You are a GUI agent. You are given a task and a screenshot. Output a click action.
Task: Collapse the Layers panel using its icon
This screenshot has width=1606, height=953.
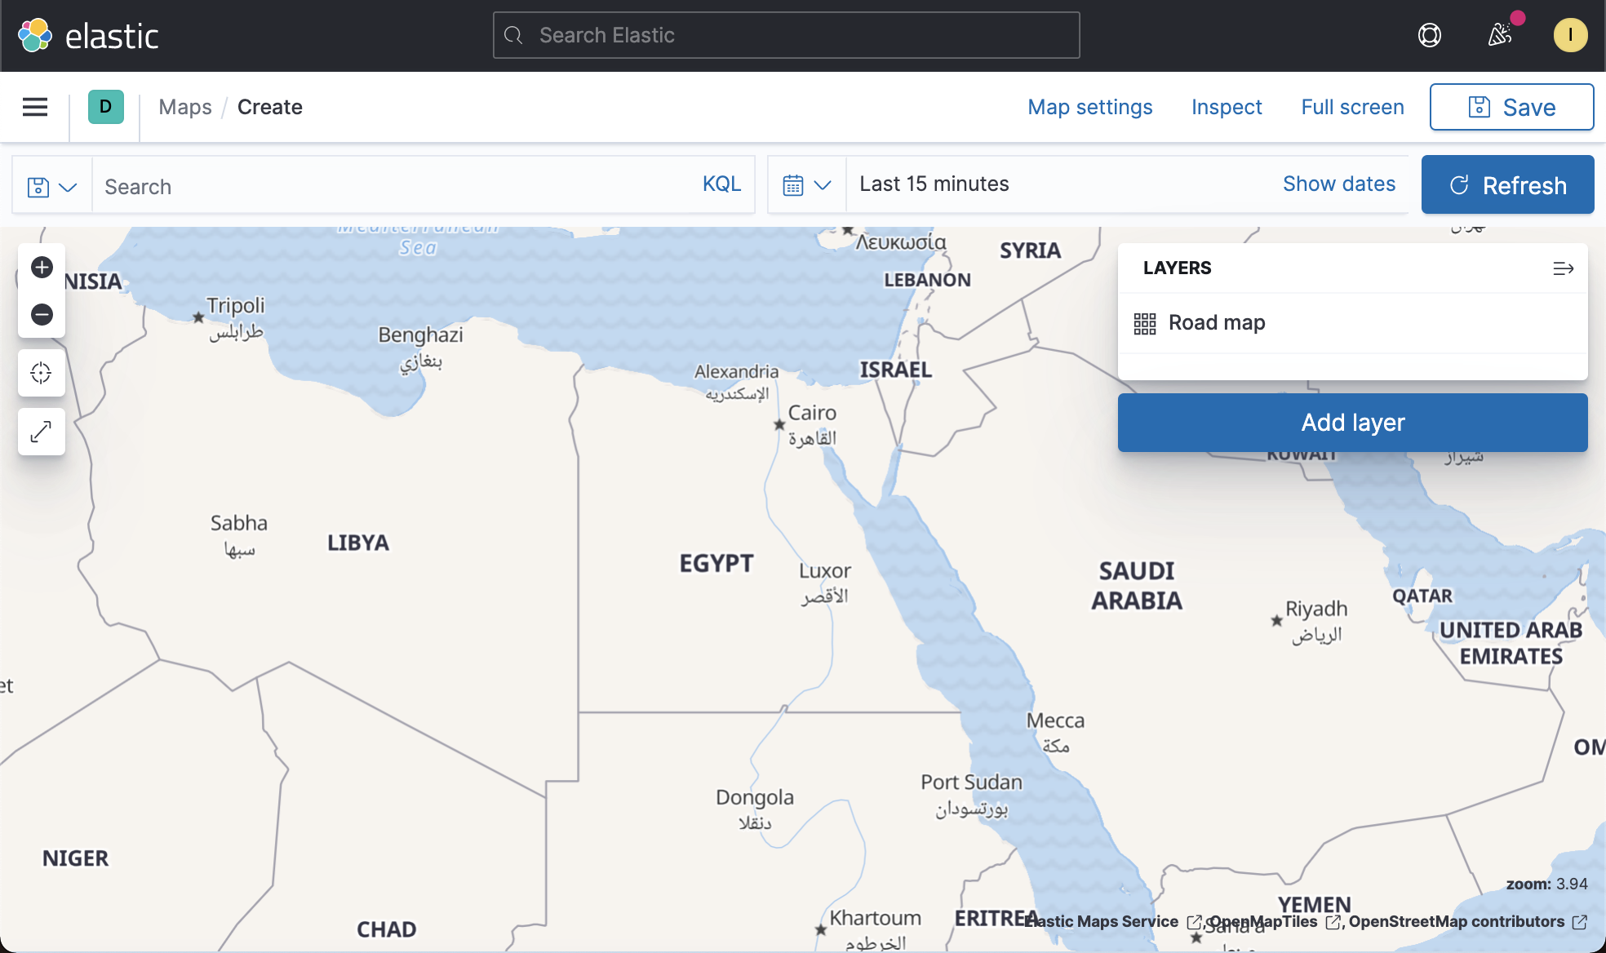tap(1563, 268)
